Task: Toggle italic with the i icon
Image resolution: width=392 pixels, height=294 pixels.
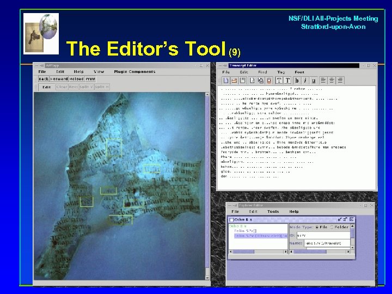Action: click(x=305, y=81)
